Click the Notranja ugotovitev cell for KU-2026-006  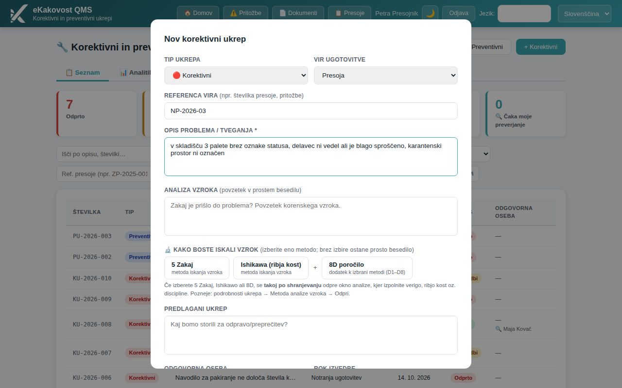[336, 378]
